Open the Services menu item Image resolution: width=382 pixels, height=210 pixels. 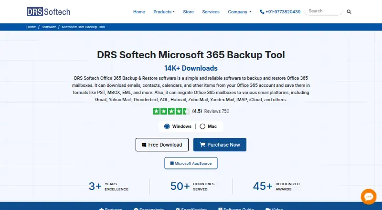click(x=211, y=12)
